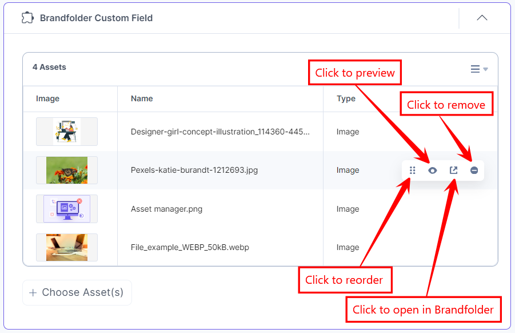
Task: Click the 4 Assets count label
Action: [x=50, y=67]
